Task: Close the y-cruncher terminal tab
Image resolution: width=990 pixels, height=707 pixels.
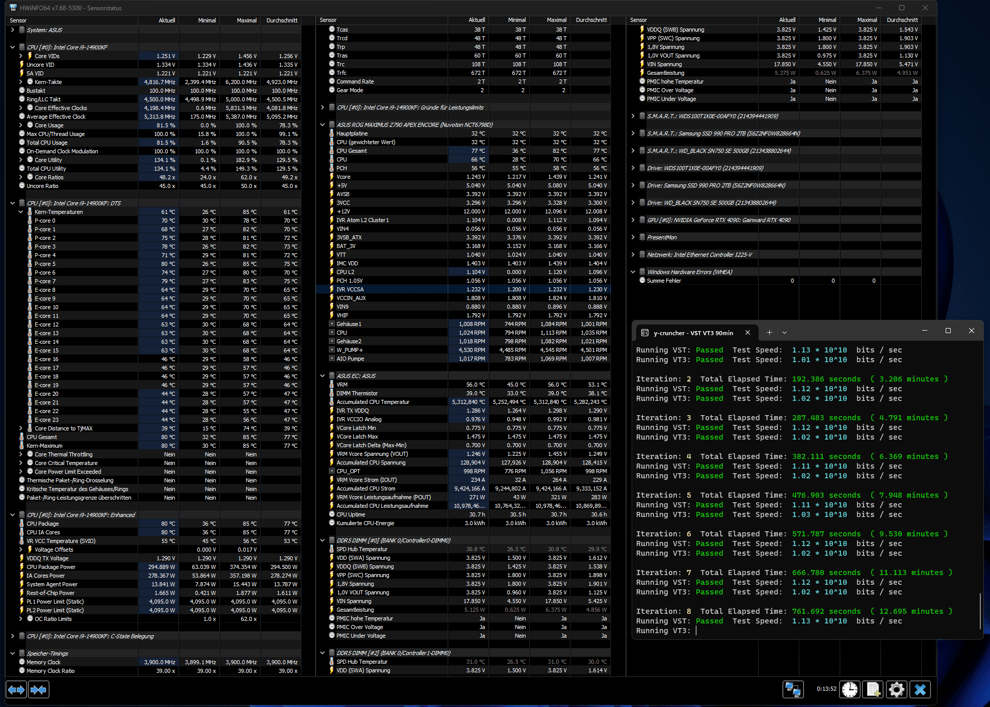Action: tap(747, 333)
